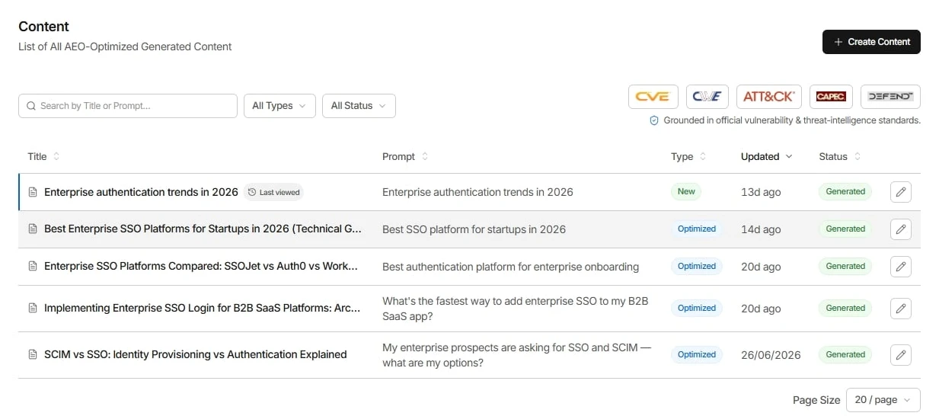This screenshot has height=416, width=939.
Task: Edit the Enterprise SSO Platforms Compared row
Action: pos(901,267)
